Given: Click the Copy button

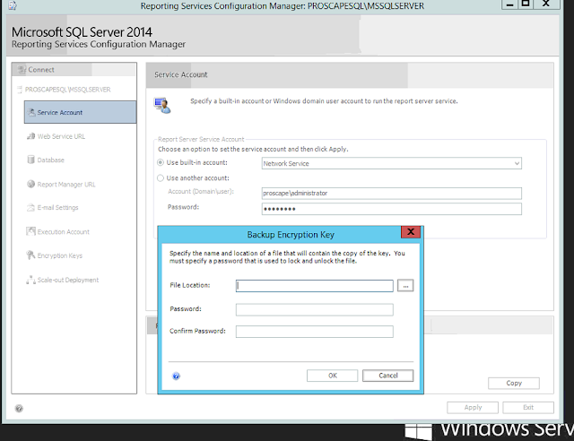Looking at the screenshot, I should point(514,383).
